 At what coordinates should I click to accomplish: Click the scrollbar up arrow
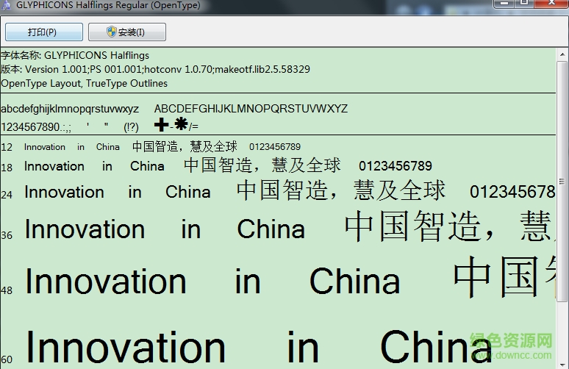point(562,53)
